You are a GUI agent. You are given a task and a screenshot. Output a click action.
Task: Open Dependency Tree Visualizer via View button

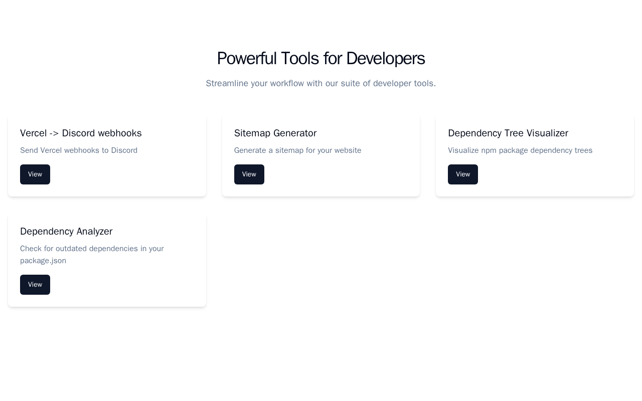[463, 174]
